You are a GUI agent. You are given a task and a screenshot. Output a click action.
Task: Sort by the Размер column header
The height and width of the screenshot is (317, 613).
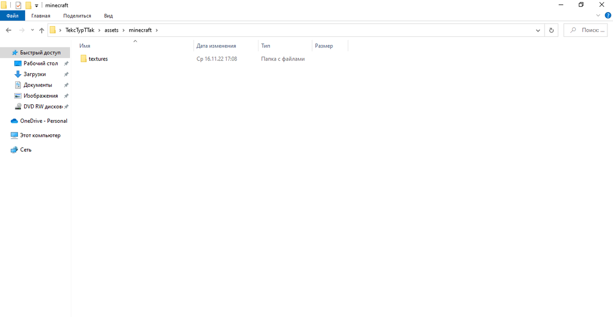point(330,46)
